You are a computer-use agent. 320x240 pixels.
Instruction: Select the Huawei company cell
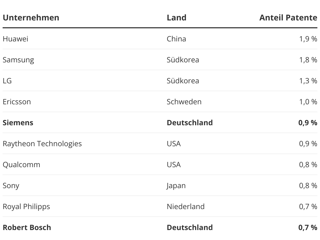coord(15,39)
